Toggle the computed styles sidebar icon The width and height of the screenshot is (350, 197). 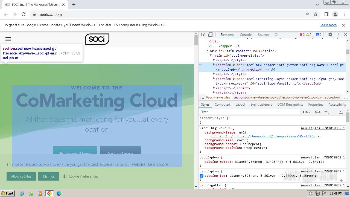coord(341,112)
